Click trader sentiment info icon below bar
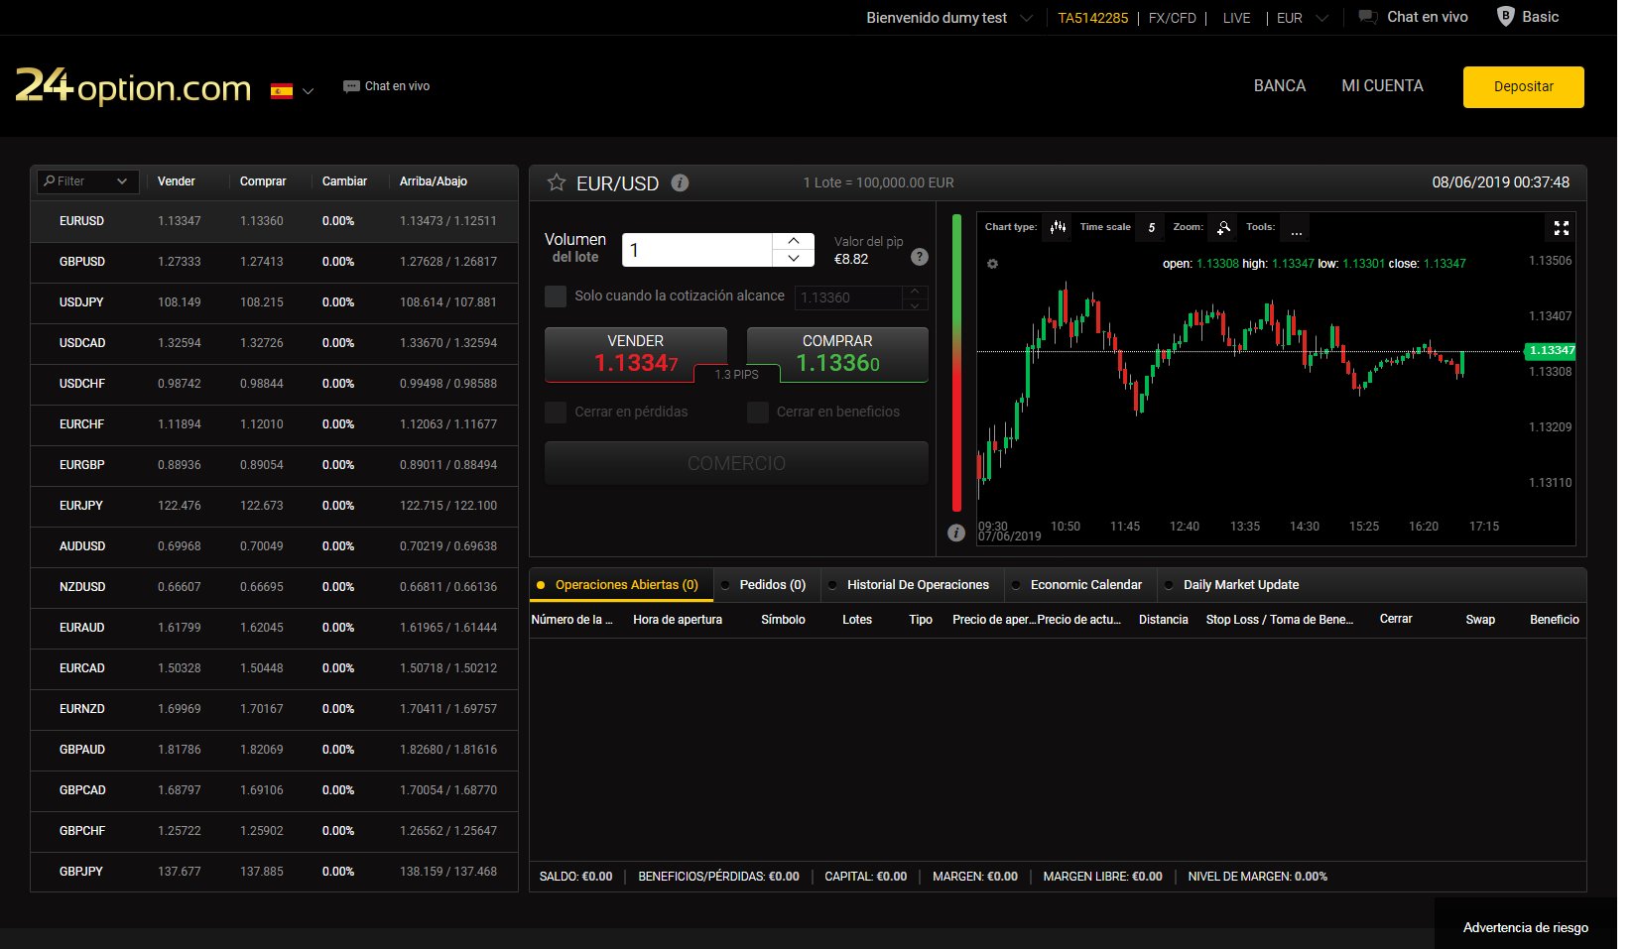 [956, 533]
